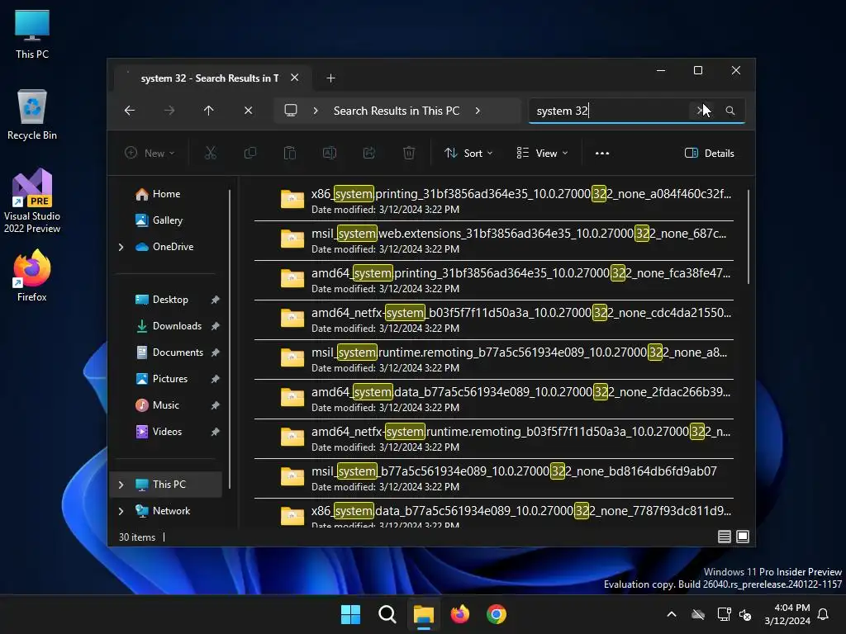Click the Copy icon in toolbar

pyautogui.click(x=250, y=153)
